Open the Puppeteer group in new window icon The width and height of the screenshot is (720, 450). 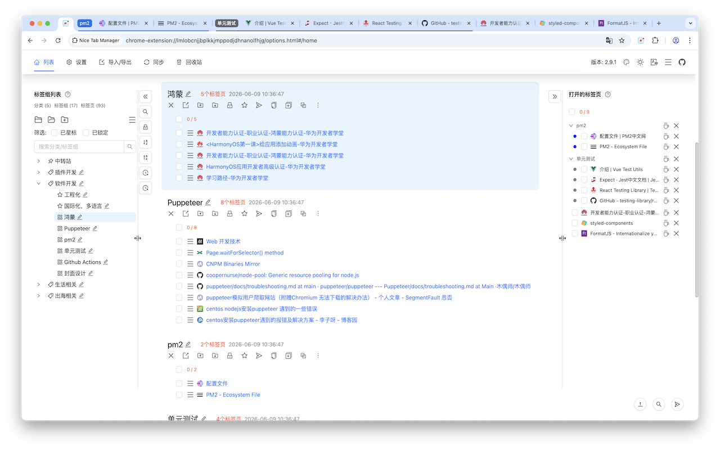tap(186, 214)
